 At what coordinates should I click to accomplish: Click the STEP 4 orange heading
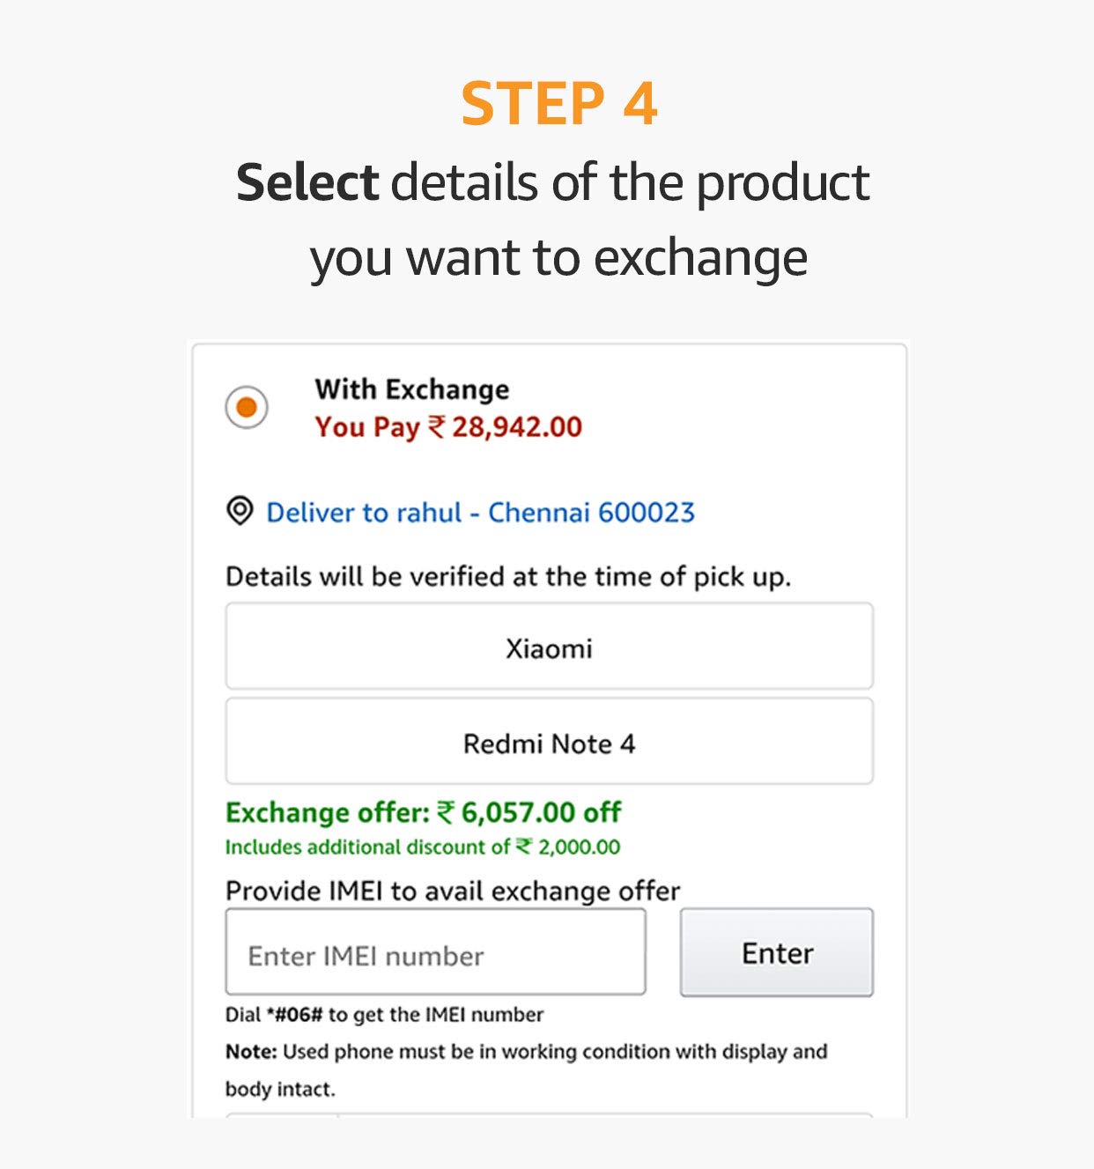pos(558,104)
